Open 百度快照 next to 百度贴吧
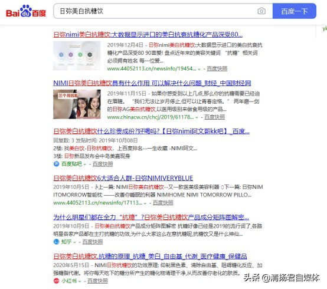The height and width of the screenshot is (289, 327). click(103, 164)
